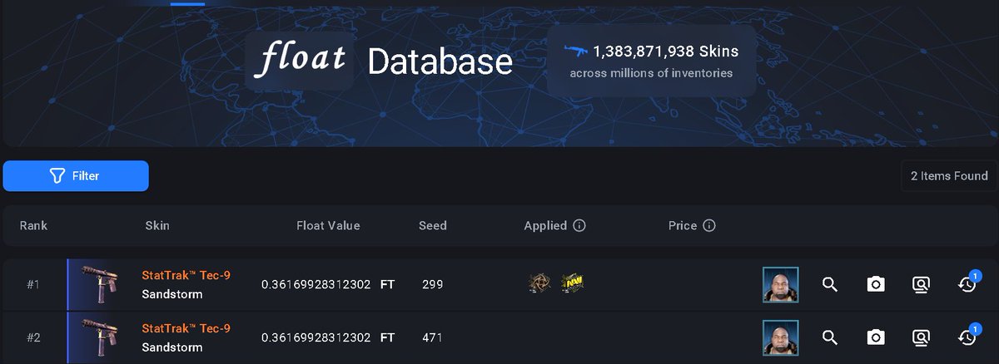Click seed value 471
Image resolution: width=999 pixels, height=364 pixels.
click(x=432, y=337)
